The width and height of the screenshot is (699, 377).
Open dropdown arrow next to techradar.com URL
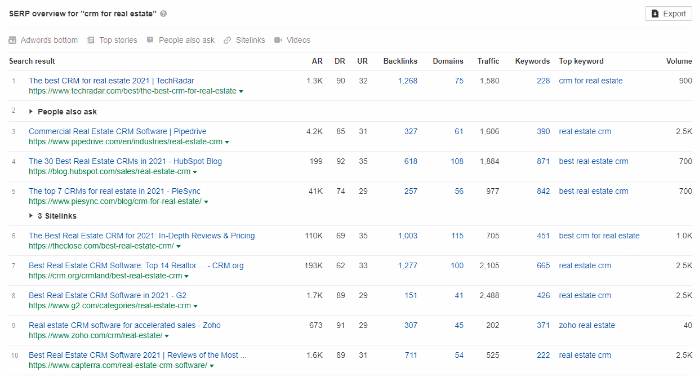[x=241, y=91]
